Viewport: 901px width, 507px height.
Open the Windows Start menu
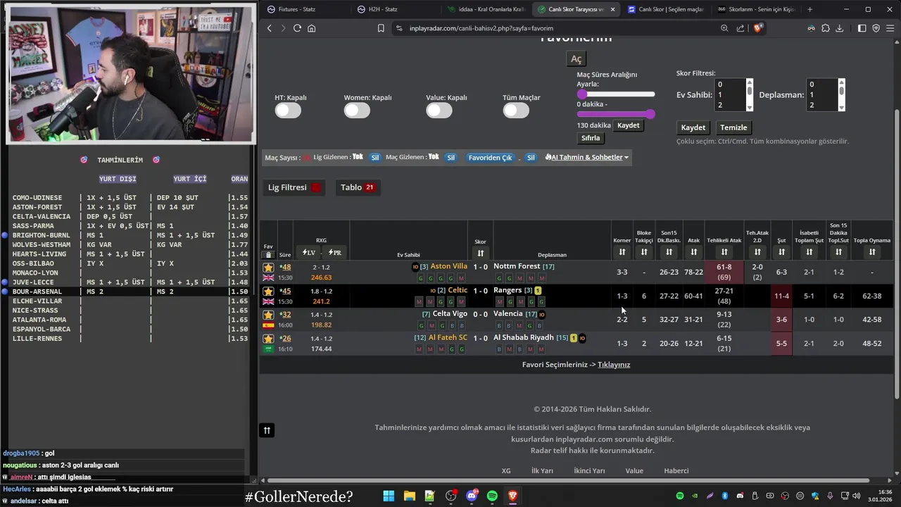[389, 496]
